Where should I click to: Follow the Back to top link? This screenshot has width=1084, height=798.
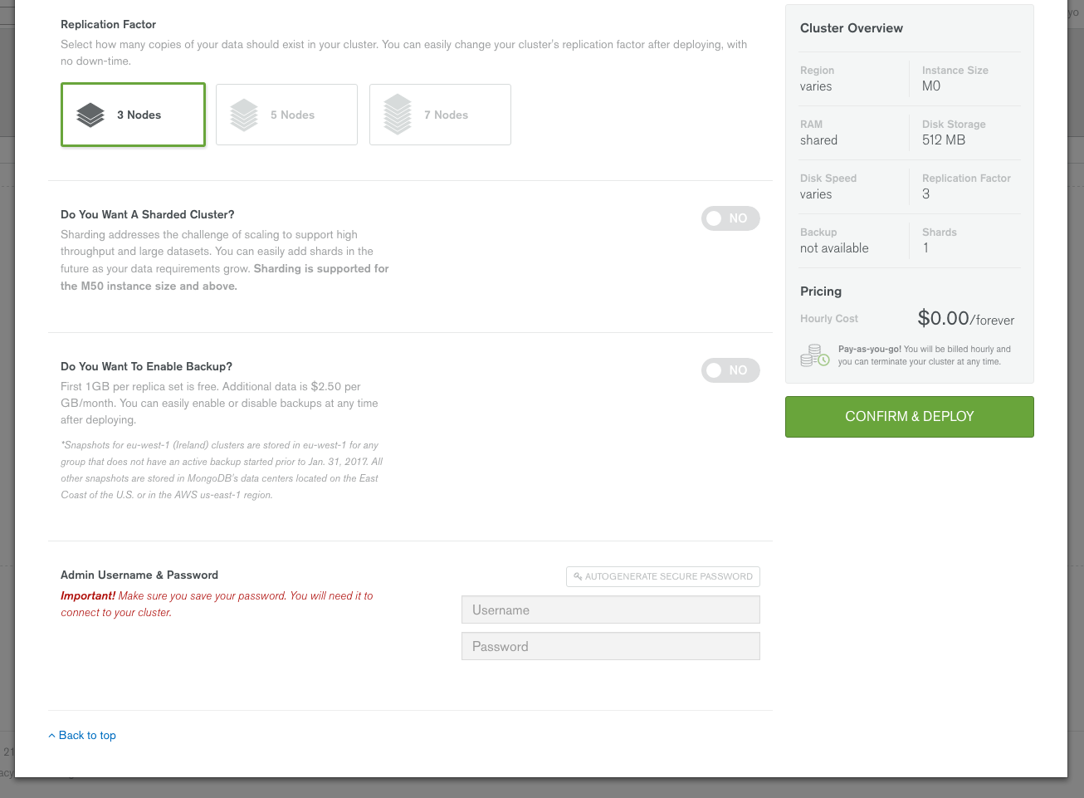[x=87, y=736]
